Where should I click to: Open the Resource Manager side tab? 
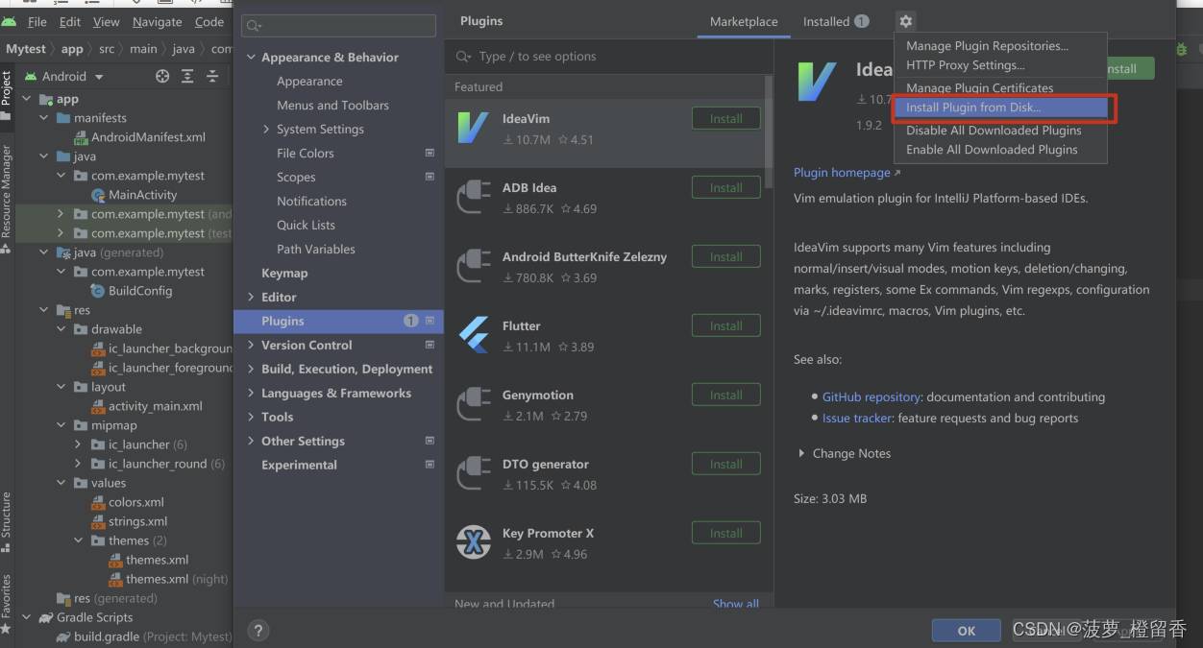tap(6, 200)
